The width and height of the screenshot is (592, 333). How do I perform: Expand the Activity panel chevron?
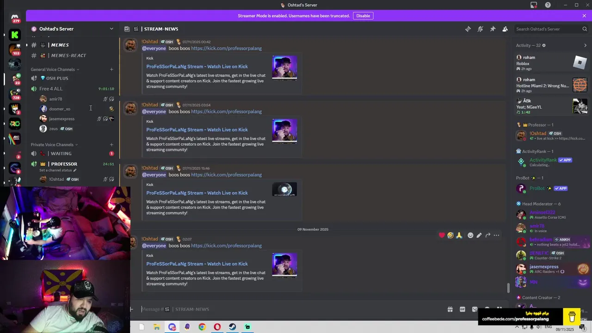[585, 45]
